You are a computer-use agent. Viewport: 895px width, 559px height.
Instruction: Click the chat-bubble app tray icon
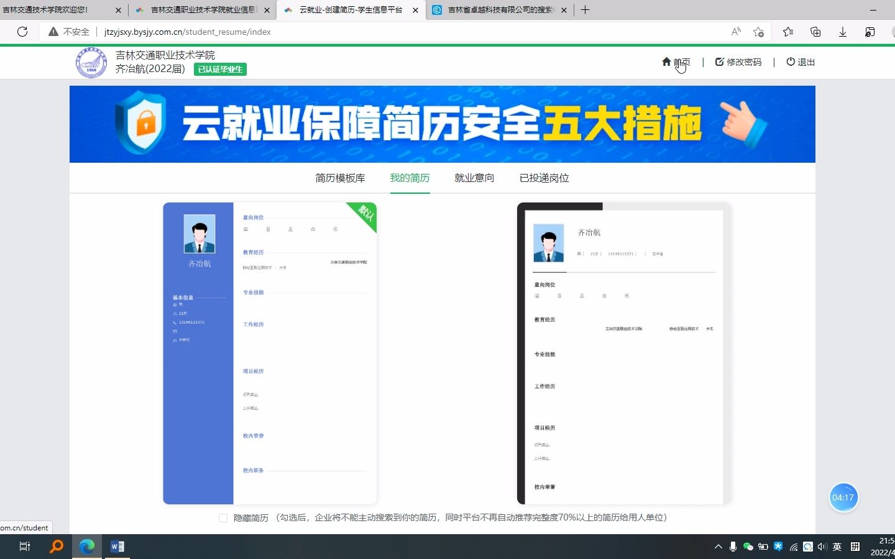(808, 547)
